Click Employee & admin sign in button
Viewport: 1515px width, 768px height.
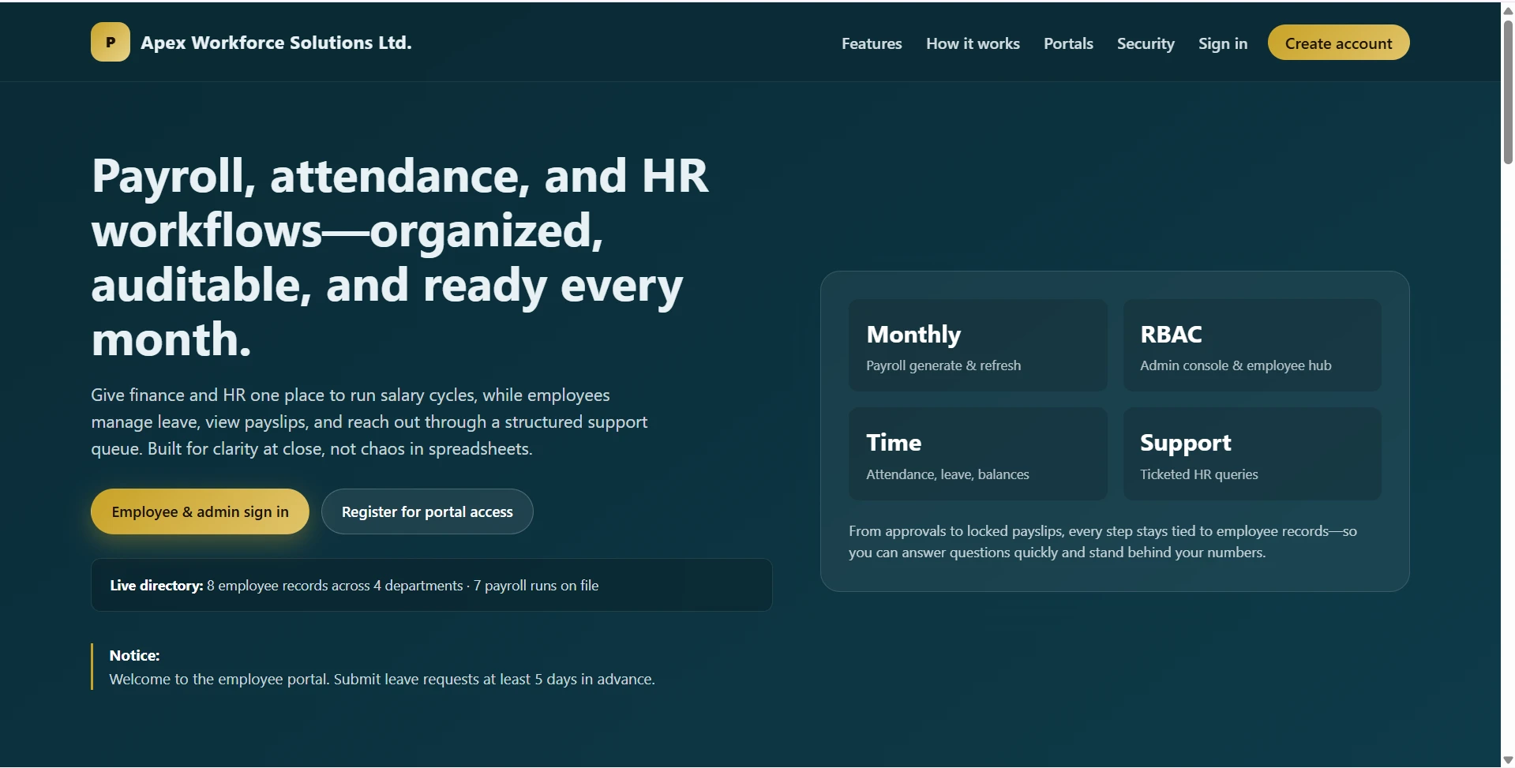click(x=200, y=511)
